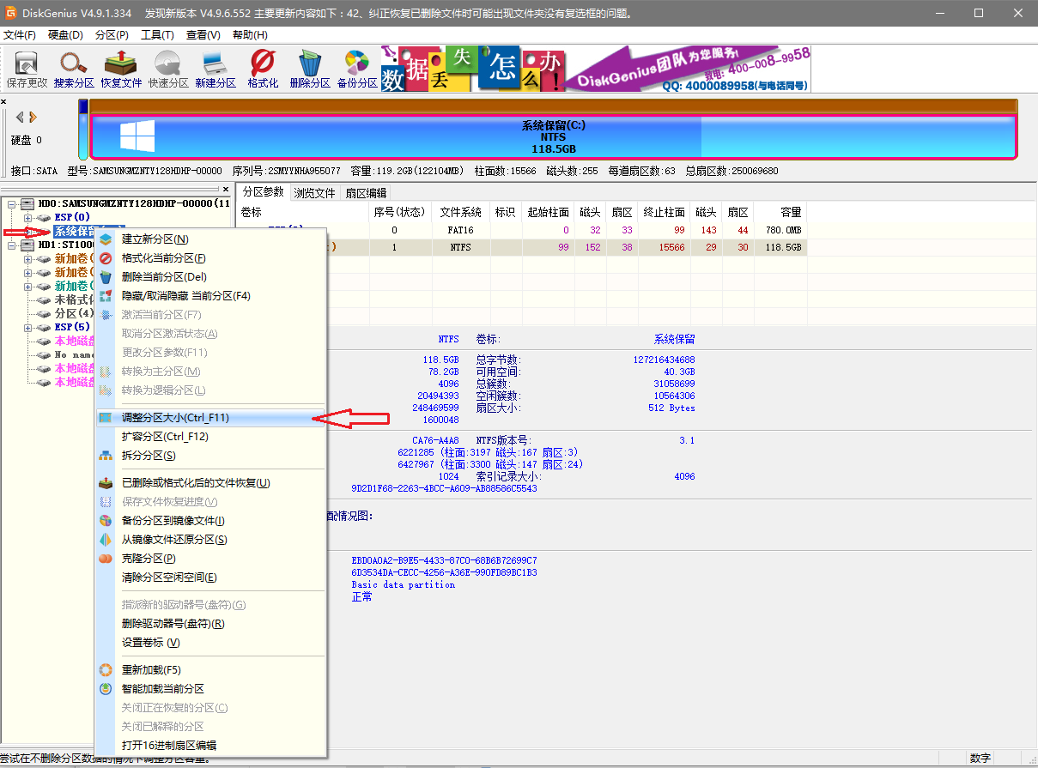
Task: Open the 硬盘(D) menu
Action: (x=65, y=35)
